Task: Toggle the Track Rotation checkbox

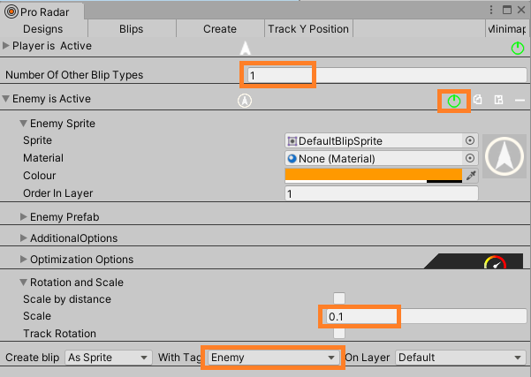Action: coord(339,334)
